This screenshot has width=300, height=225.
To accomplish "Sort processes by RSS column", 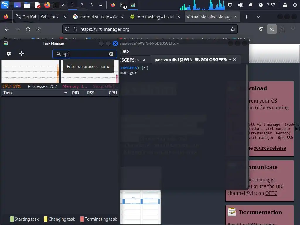I will [96, 93].
